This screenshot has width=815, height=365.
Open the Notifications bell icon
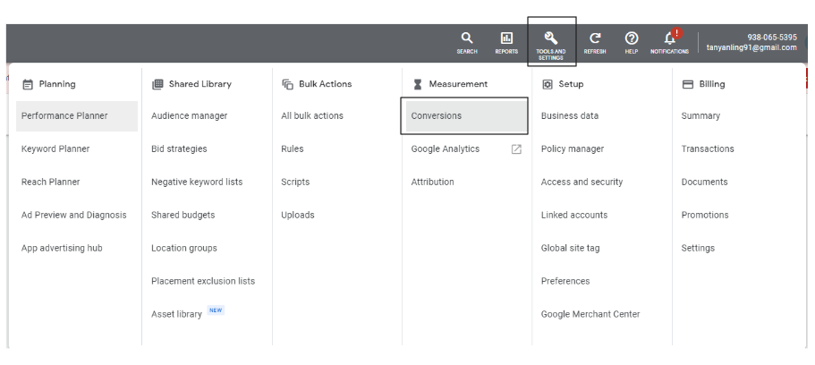669,38
